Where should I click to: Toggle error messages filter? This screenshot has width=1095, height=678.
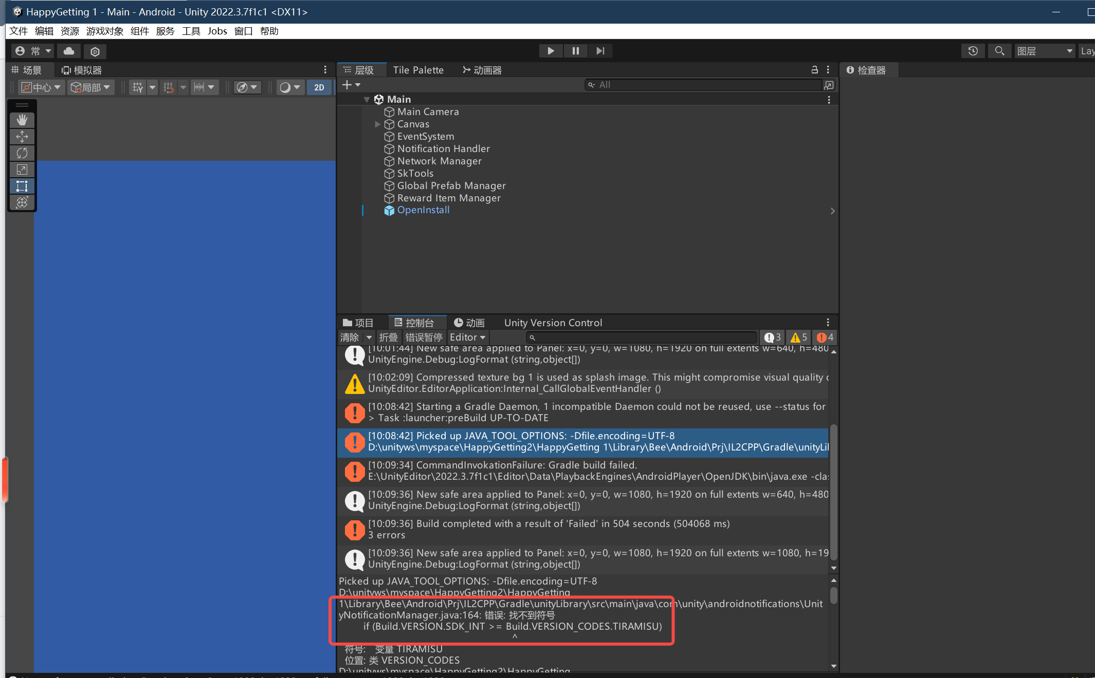[x=825, y=337]
